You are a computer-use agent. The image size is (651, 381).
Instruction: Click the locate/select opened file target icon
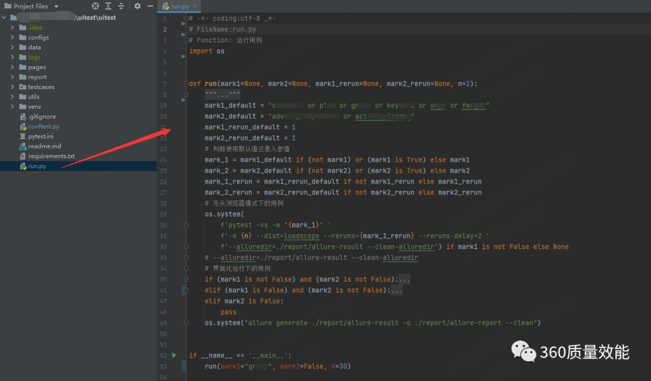click(95, 6)
